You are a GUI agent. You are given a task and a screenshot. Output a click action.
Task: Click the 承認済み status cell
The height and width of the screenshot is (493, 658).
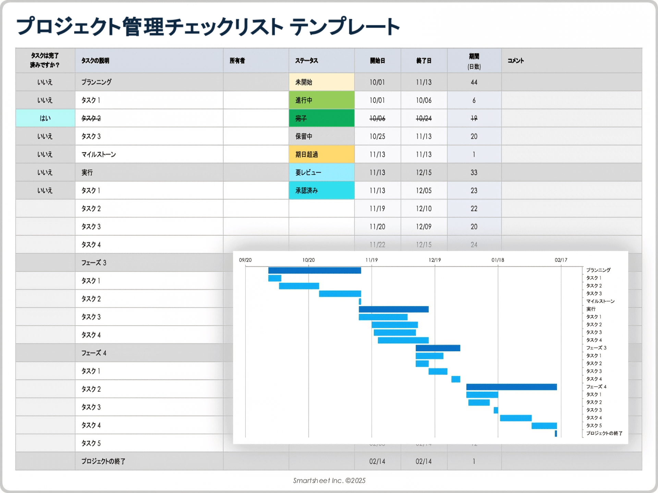tap(321, 190)
